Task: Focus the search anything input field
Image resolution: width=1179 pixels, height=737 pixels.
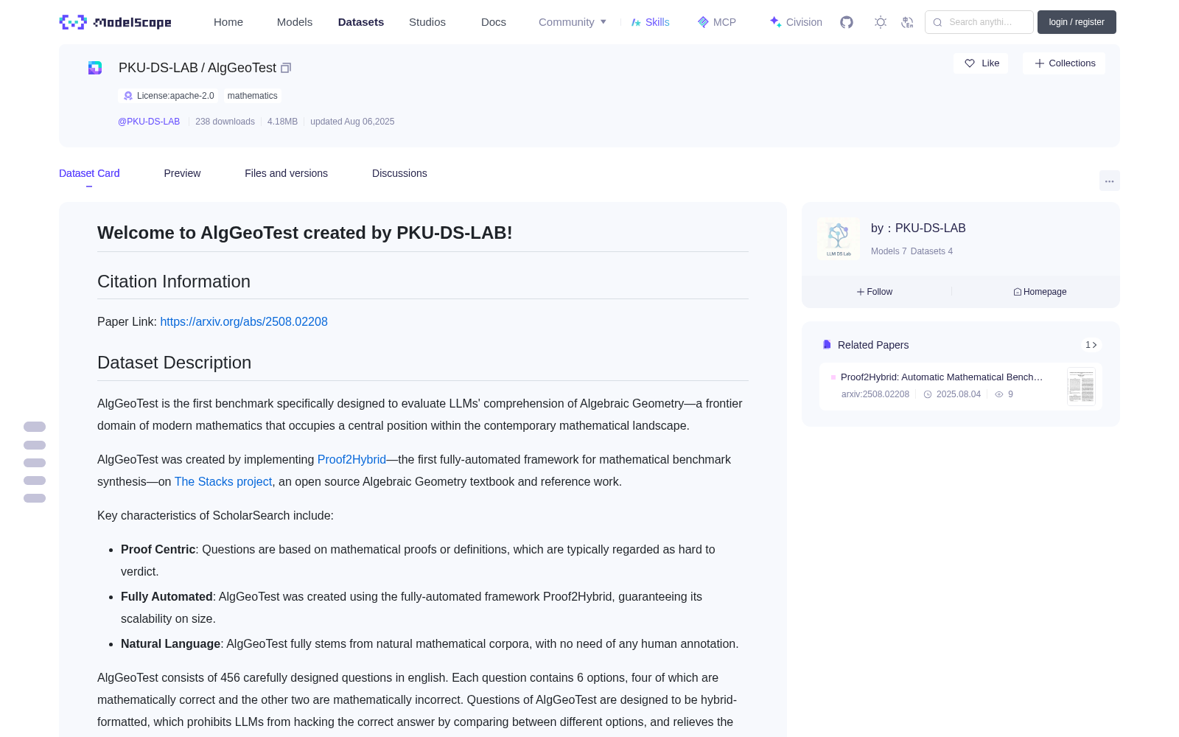Action: click(979, 22)
